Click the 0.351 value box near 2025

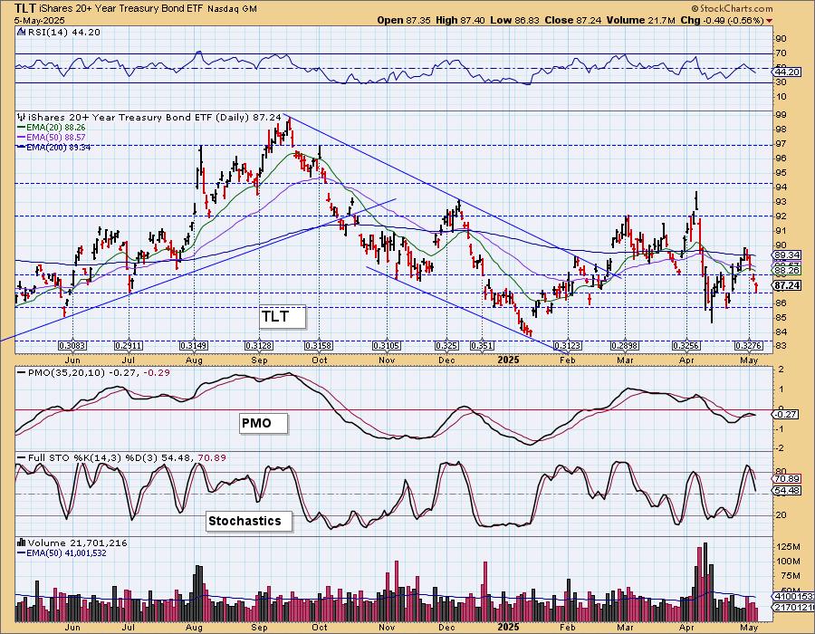[482, 346]
